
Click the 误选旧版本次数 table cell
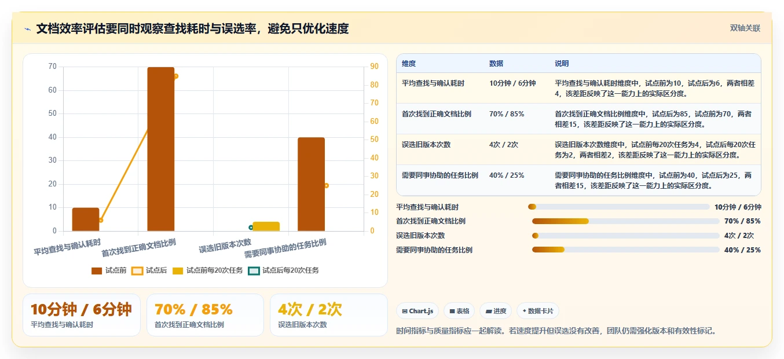pyautogui.click(x=439, y=149)
